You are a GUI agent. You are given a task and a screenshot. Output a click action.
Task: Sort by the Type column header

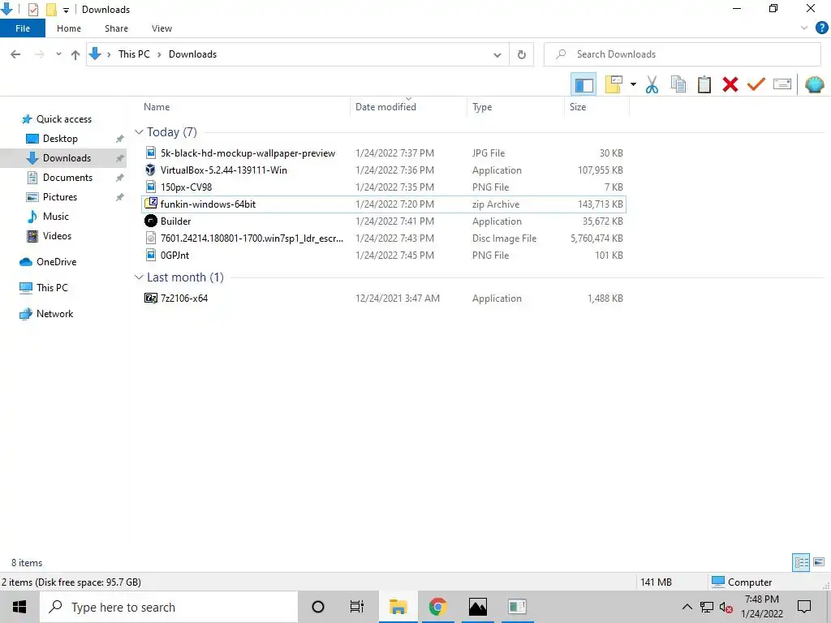[x=515, y=106]
